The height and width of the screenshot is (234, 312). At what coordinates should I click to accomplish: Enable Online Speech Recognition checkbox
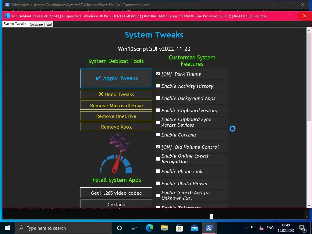[x=158, y=159]
